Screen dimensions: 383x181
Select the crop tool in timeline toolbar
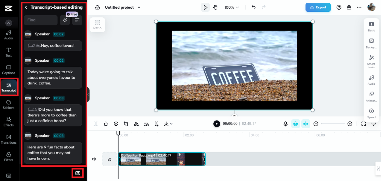tap(126, 124)
